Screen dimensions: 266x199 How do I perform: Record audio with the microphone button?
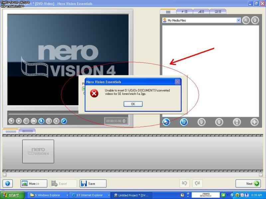(41, 121)
